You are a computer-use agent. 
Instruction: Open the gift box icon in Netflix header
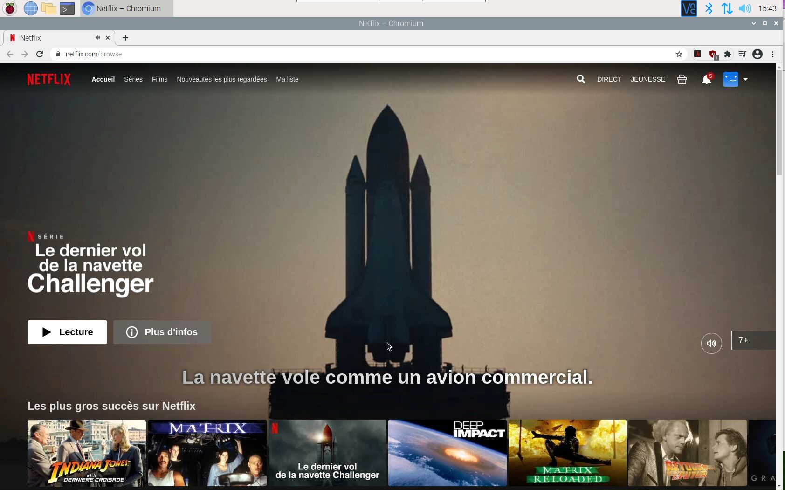682,79
